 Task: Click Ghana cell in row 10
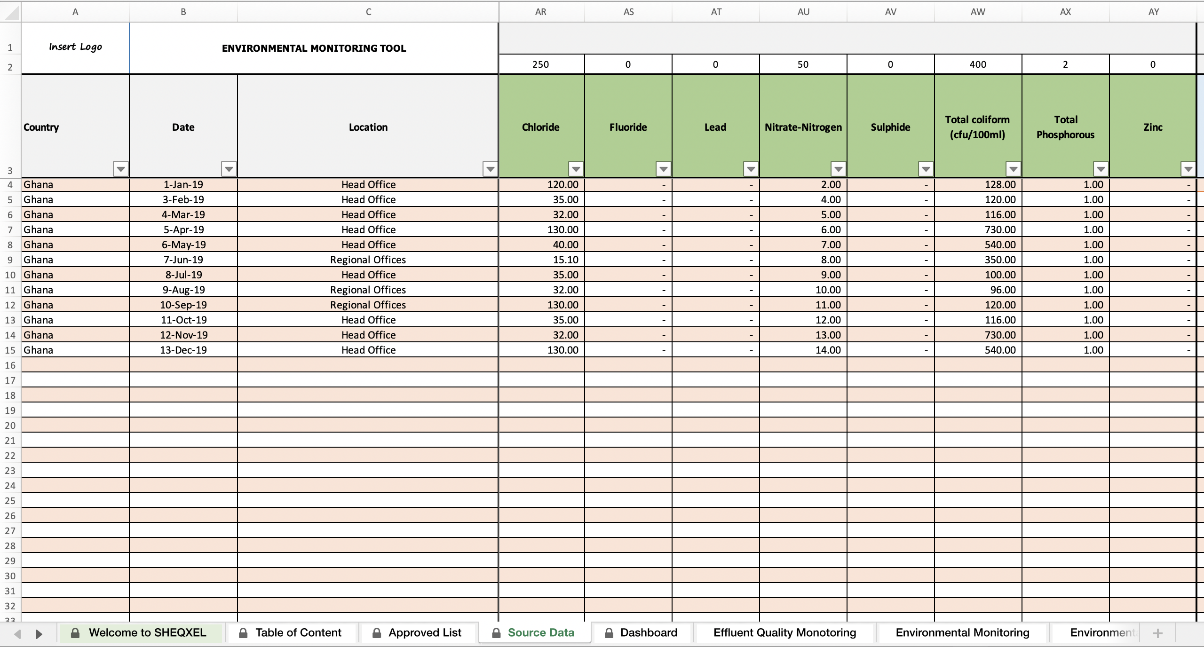pos(75,275)
